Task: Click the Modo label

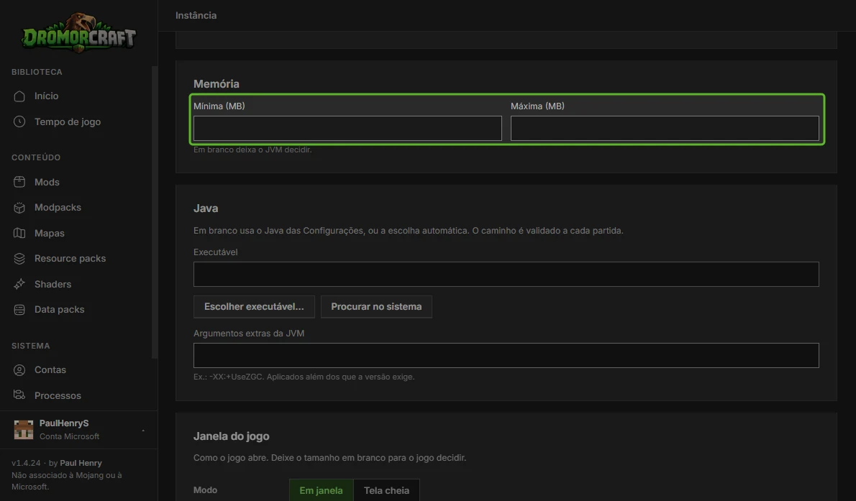Action: pos(205,490)
